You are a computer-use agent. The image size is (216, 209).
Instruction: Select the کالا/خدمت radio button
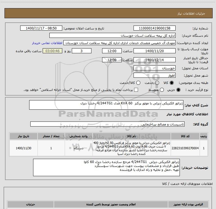[x=138, y=83]
